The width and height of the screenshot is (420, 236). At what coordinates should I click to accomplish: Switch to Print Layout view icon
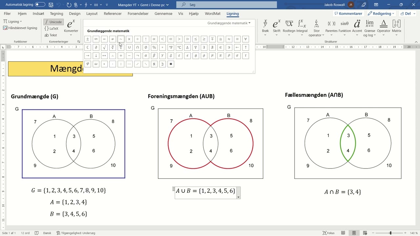(x=354, y=233)
